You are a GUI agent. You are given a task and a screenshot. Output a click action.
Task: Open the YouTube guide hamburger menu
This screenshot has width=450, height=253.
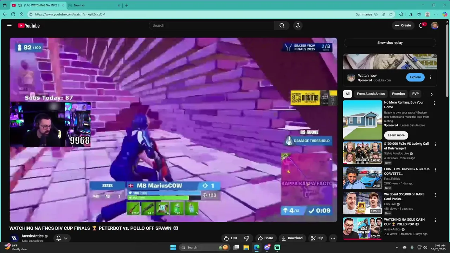point(9,26)
